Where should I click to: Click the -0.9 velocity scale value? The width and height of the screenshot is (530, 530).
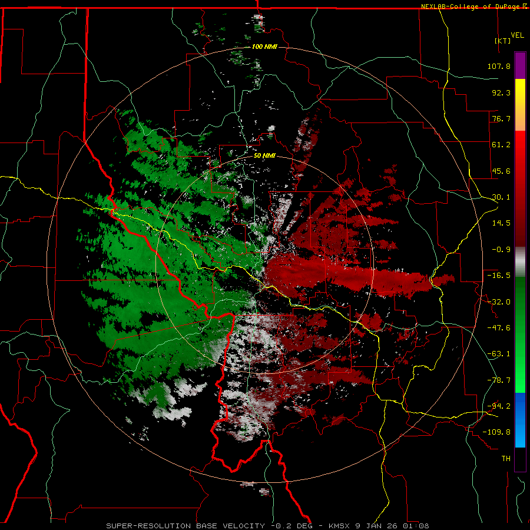(501, 250)
